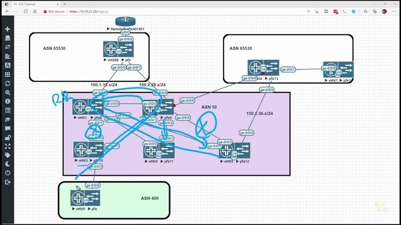Toggle night mode moon icon
This screenshot has height=225, width=401.
point(8,164)
